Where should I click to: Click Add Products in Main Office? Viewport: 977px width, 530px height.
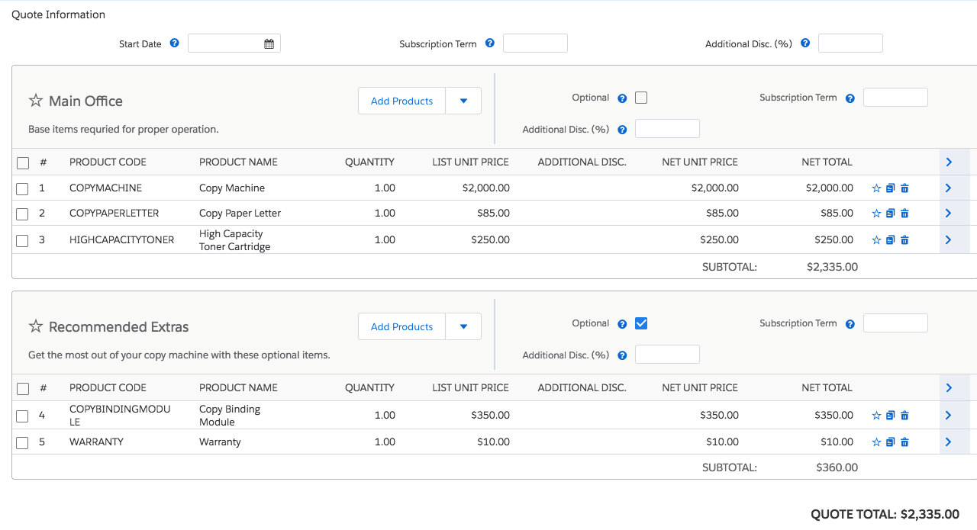[401, 101]
